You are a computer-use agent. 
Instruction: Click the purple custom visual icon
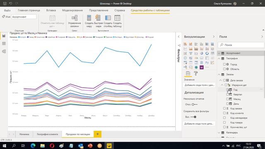(x=202, y=67)
